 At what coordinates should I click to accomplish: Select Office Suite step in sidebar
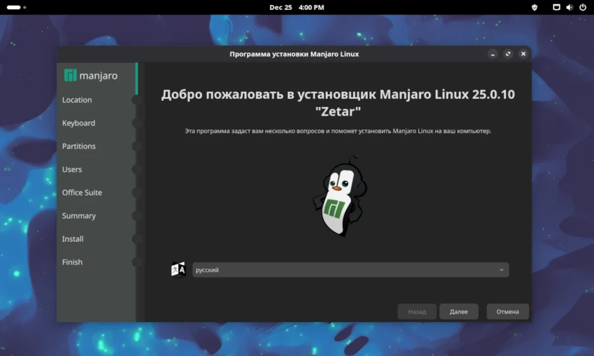(x=82, y=192)
